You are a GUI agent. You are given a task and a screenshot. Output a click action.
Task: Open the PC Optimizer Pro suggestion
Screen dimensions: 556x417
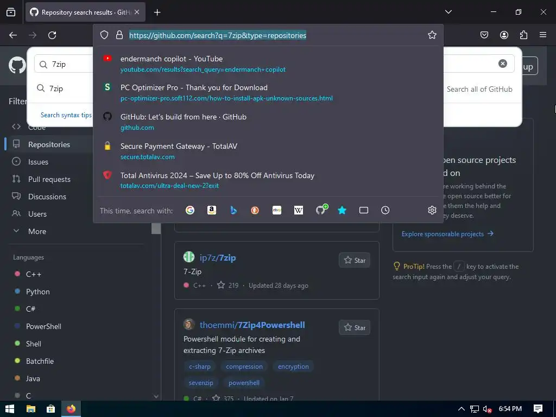[x=268, y=92]
